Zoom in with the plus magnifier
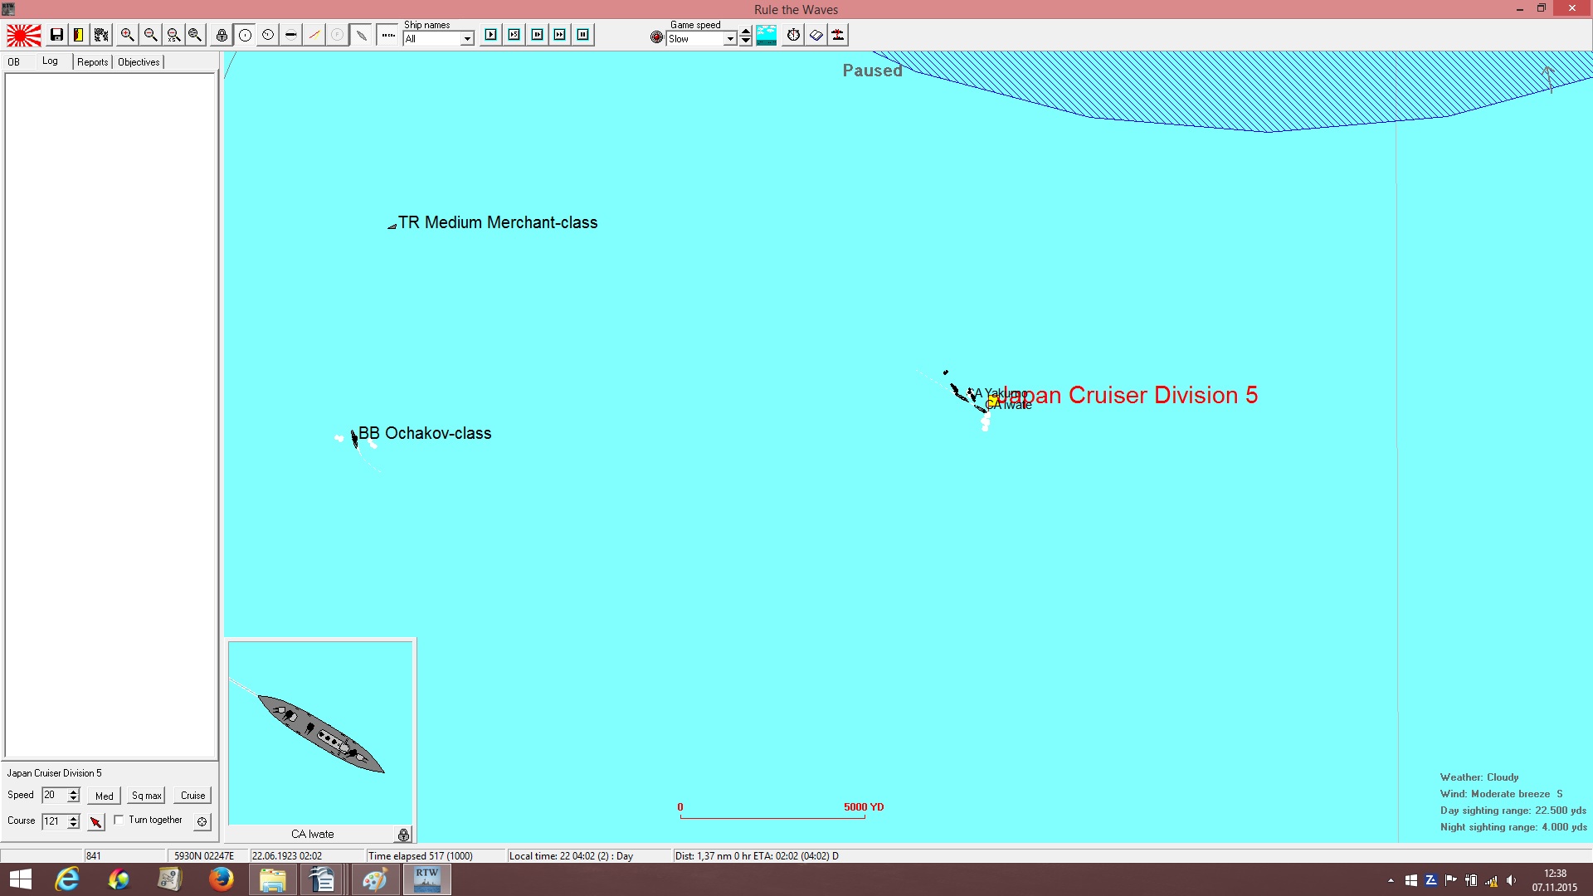 (x=127, y=35)
